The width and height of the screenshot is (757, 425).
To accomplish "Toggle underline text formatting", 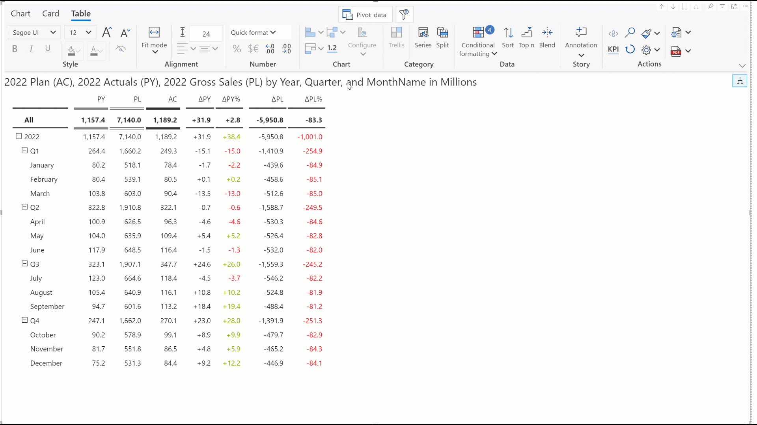I will tap(48, 49).
